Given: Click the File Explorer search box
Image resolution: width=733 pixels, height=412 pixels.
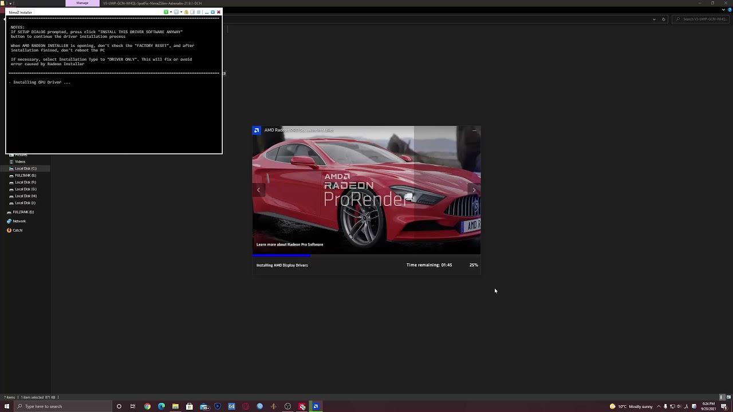Looking at the screenshot, I should coord(701,19).
